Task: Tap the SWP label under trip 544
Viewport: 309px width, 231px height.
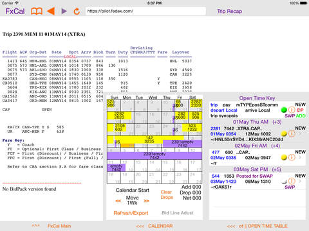Action: [290, 187]
